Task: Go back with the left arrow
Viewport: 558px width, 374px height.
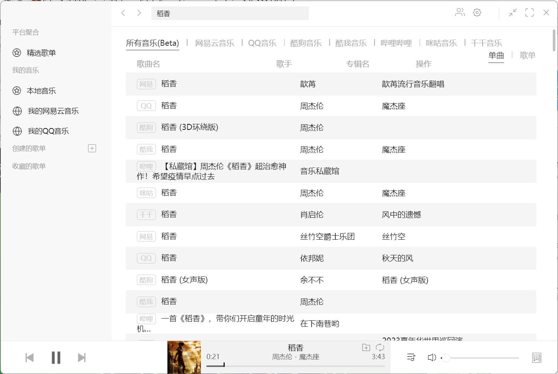Action: [x=123, y=13]
